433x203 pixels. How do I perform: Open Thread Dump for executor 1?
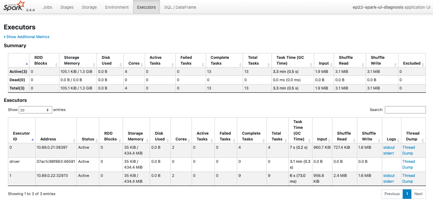[409, 178]
